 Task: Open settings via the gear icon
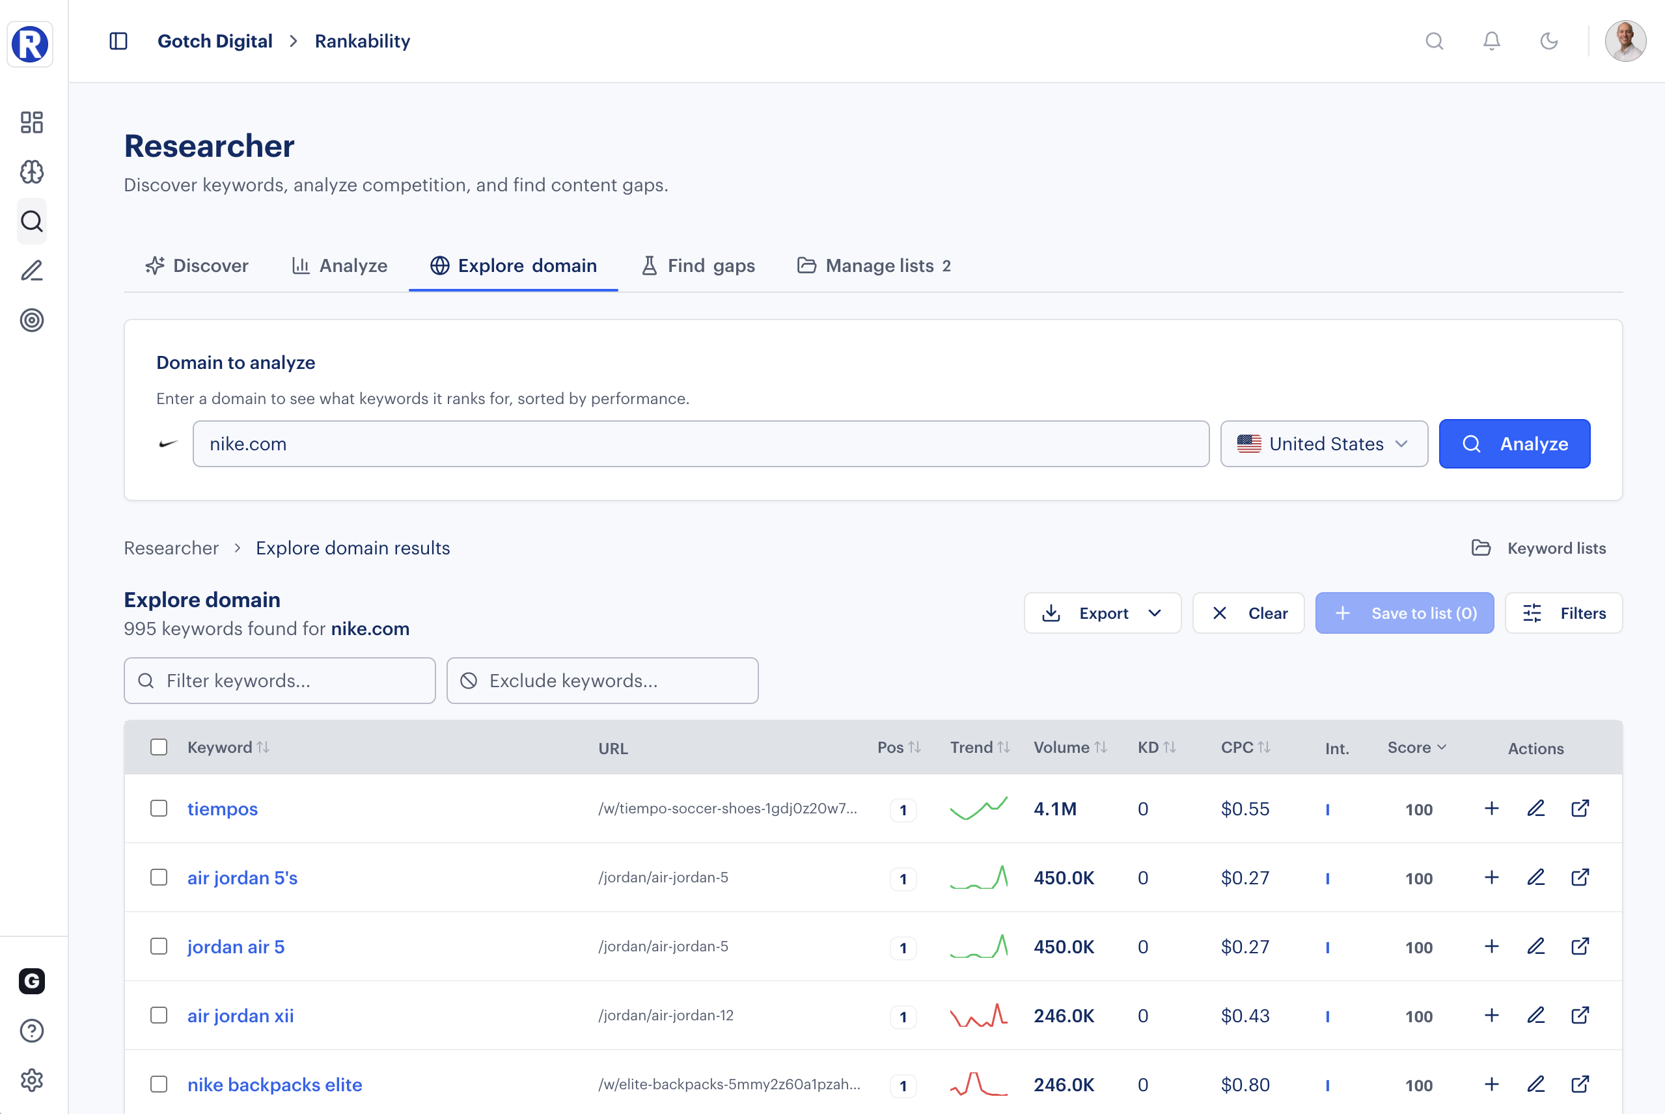31,1080
